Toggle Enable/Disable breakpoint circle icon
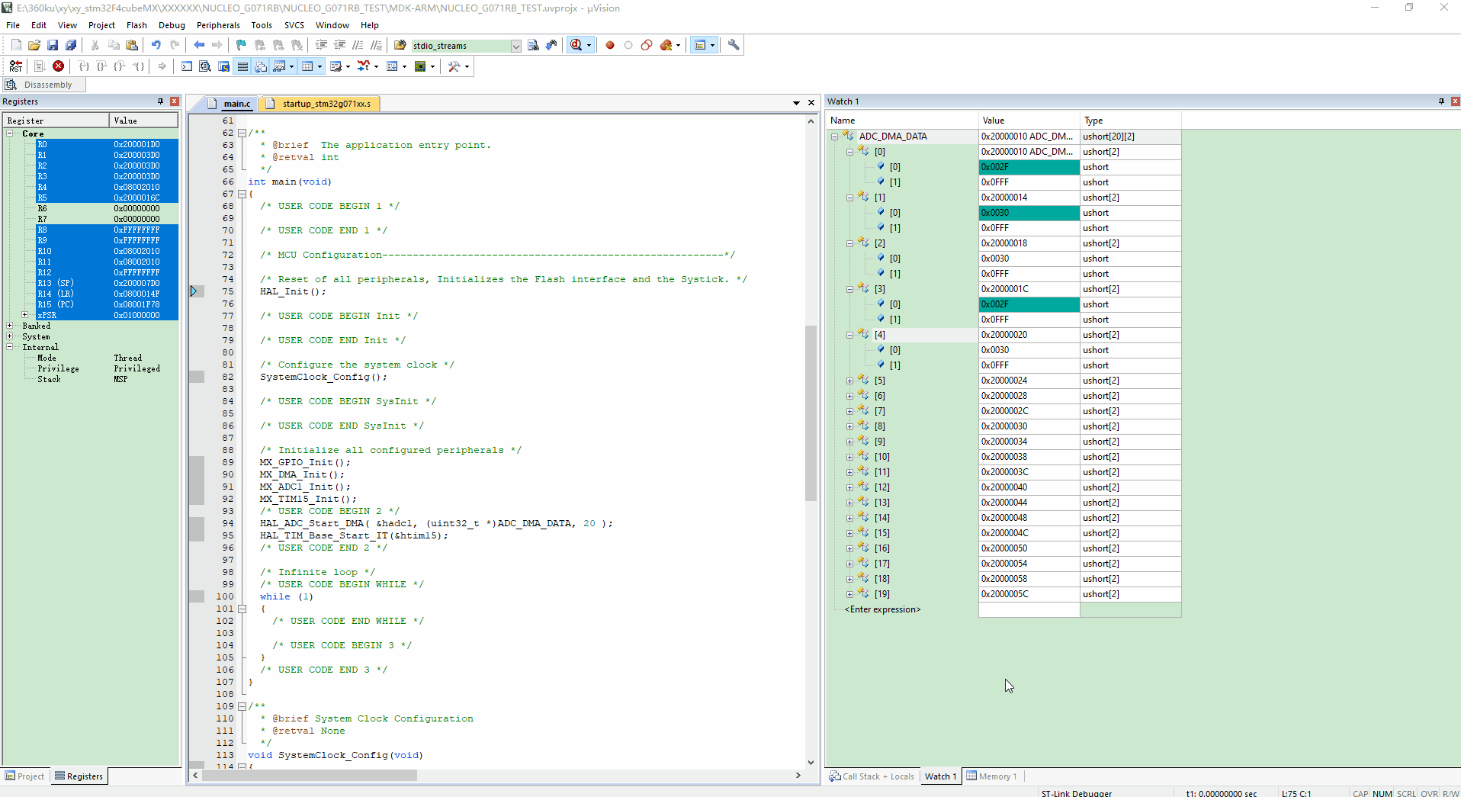The height and width of the screenshot is (797, 1461). (x=628, y=45)
